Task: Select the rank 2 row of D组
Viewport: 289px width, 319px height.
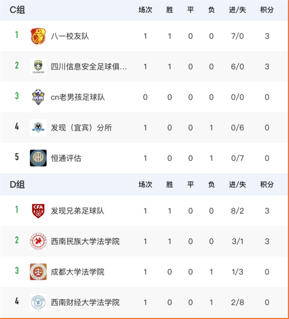Action: (x=144, y=241)
